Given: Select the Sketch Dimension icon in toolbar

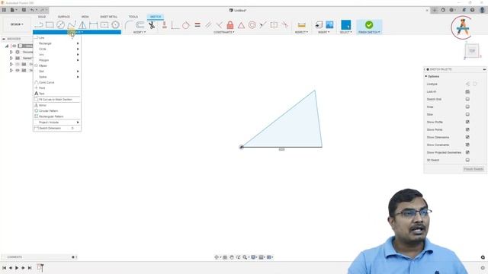Looking at the screenshot, I should (x=93, y=25).
